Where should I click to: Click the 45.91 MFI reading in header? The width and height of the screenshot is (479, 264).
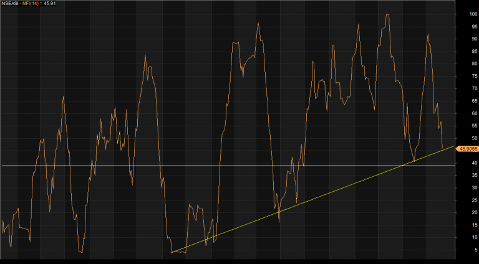(x=50, y=4)
